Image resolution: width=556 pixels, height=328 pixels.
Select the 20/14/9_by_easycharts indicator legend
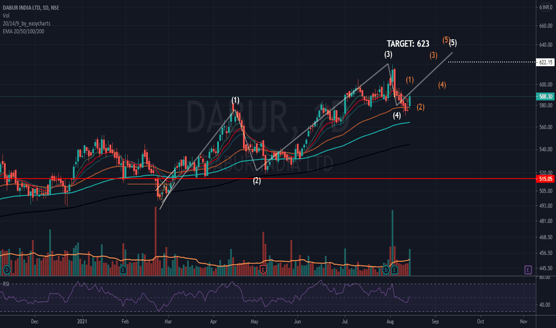point(27,23)
